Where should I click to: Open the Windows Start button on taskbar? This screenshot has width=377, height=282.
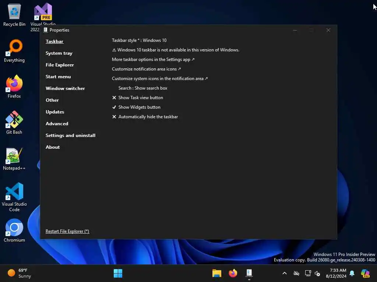(x=118, y=273)
